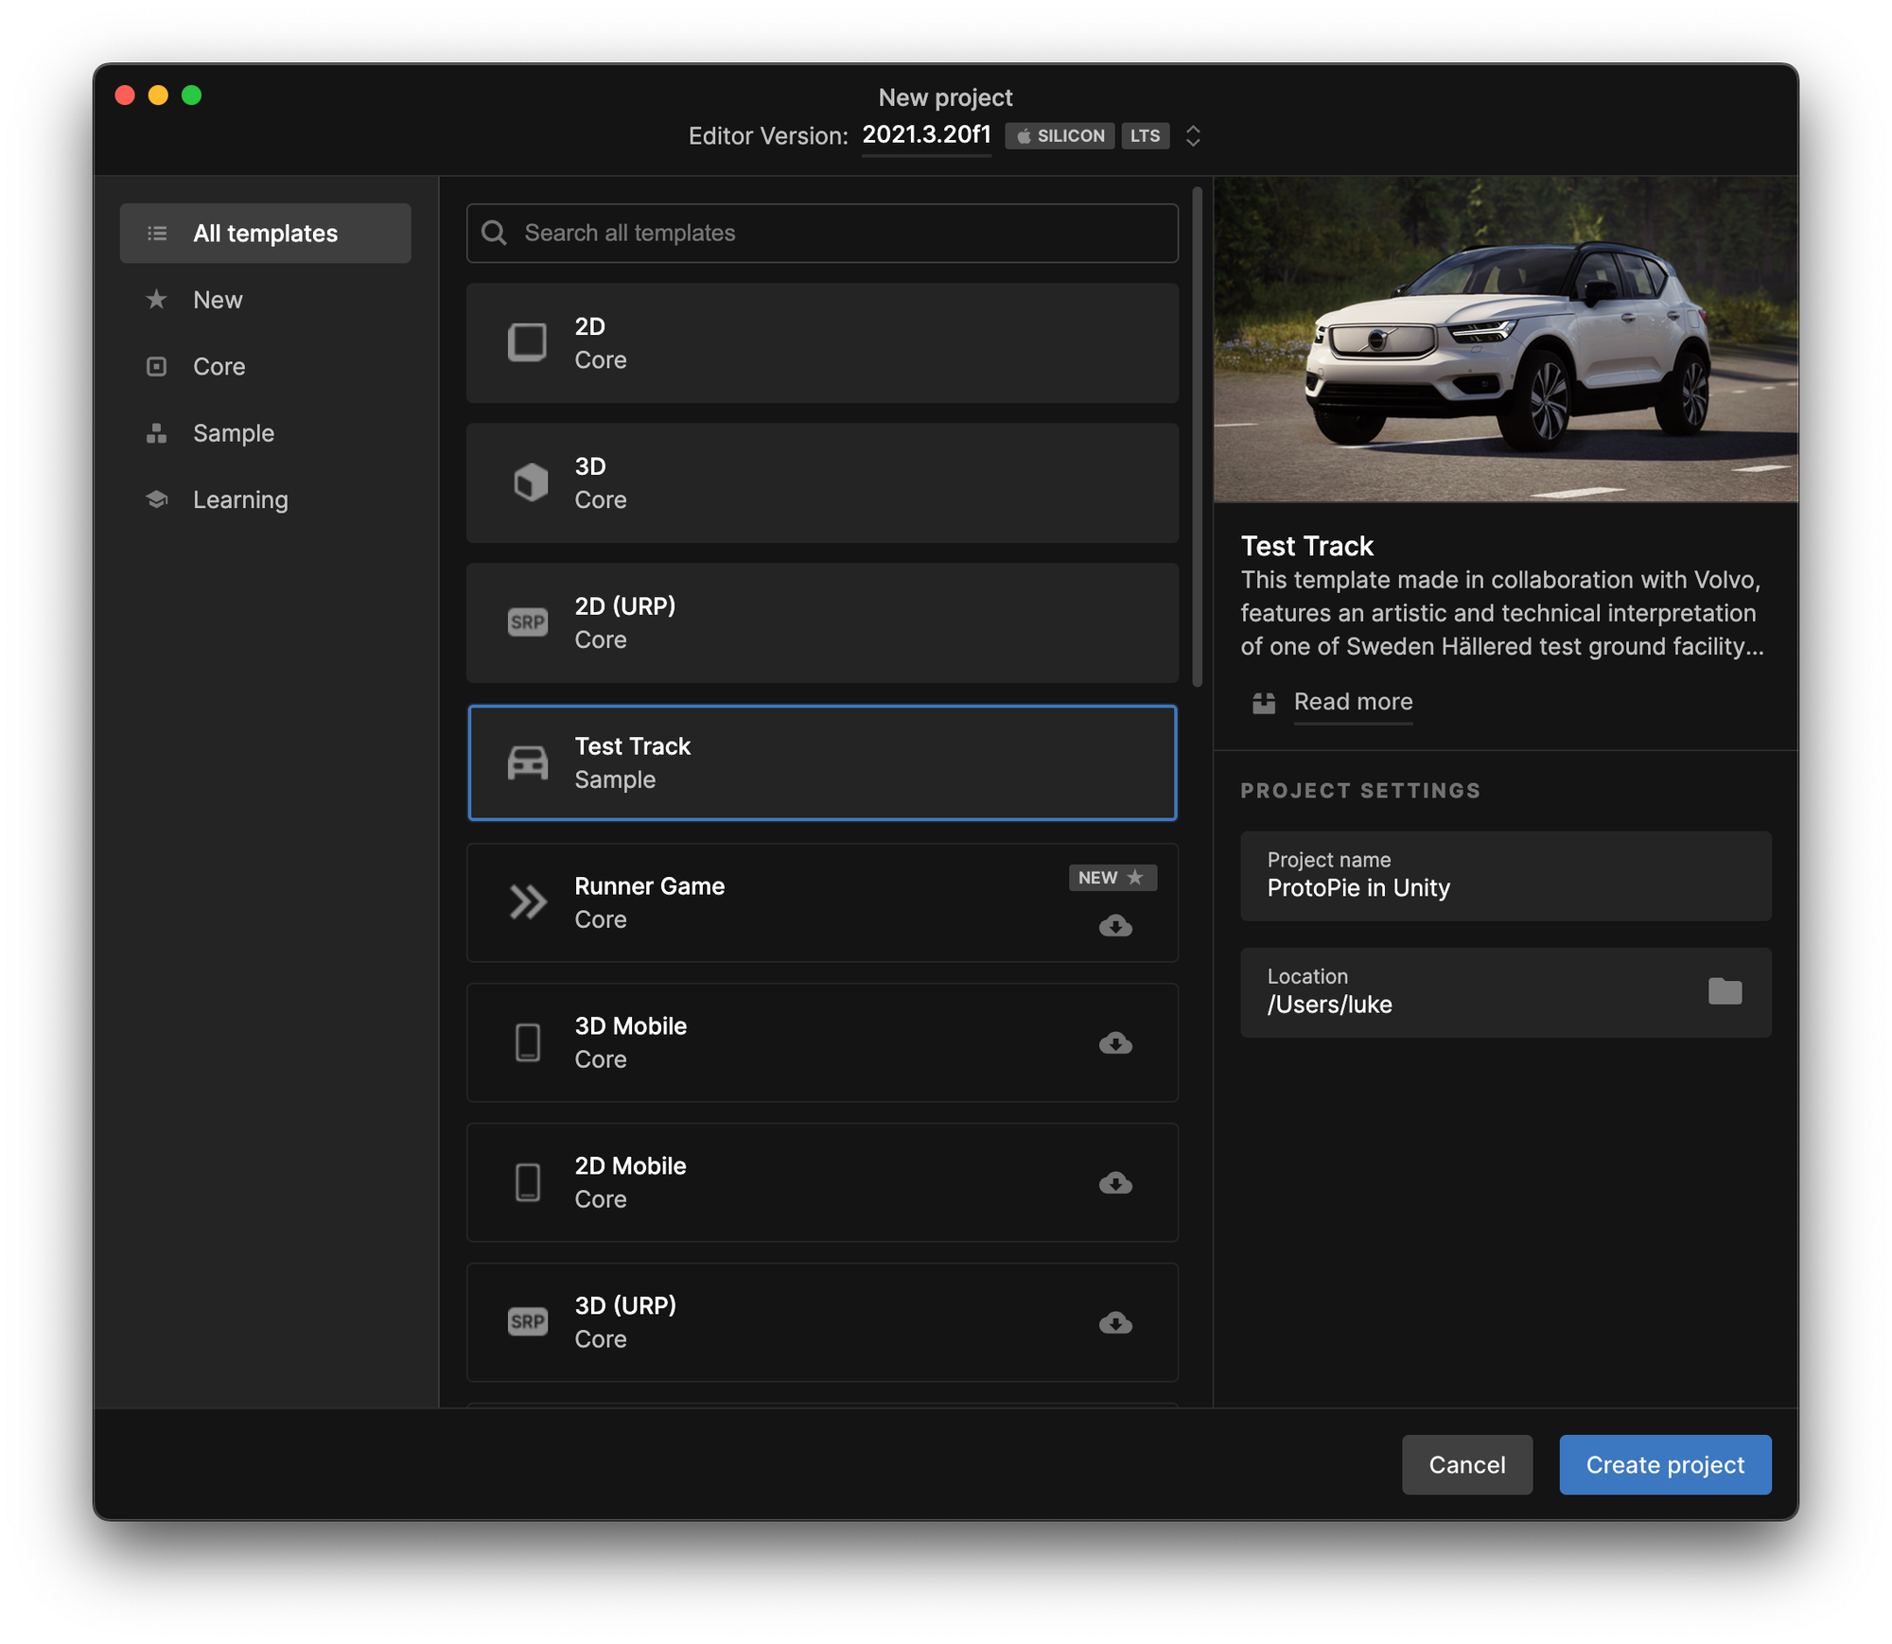This screenshot has height=1644, width=1892.
Task: Click the download icon for Runner Game
Action: pyautogui.click(x=1115, y=925)
